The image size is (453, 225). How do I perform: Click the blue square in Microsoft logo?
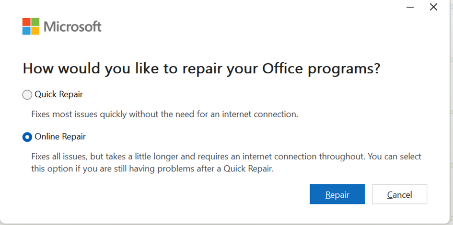click(26, 31)
